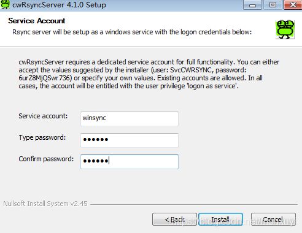302x233 pixels.
Task: Click the cwRsync frog icon in title bar
Action: coord(5,4)
